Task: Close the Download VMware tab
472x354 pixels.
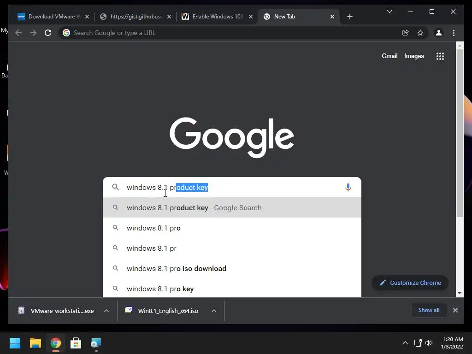Action: point(87,17)
